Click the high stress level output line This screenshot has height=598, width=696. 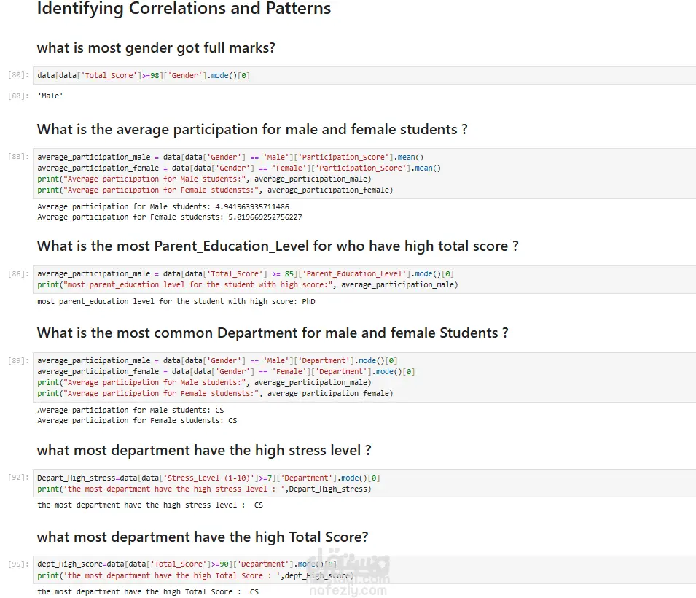point(150,505)
